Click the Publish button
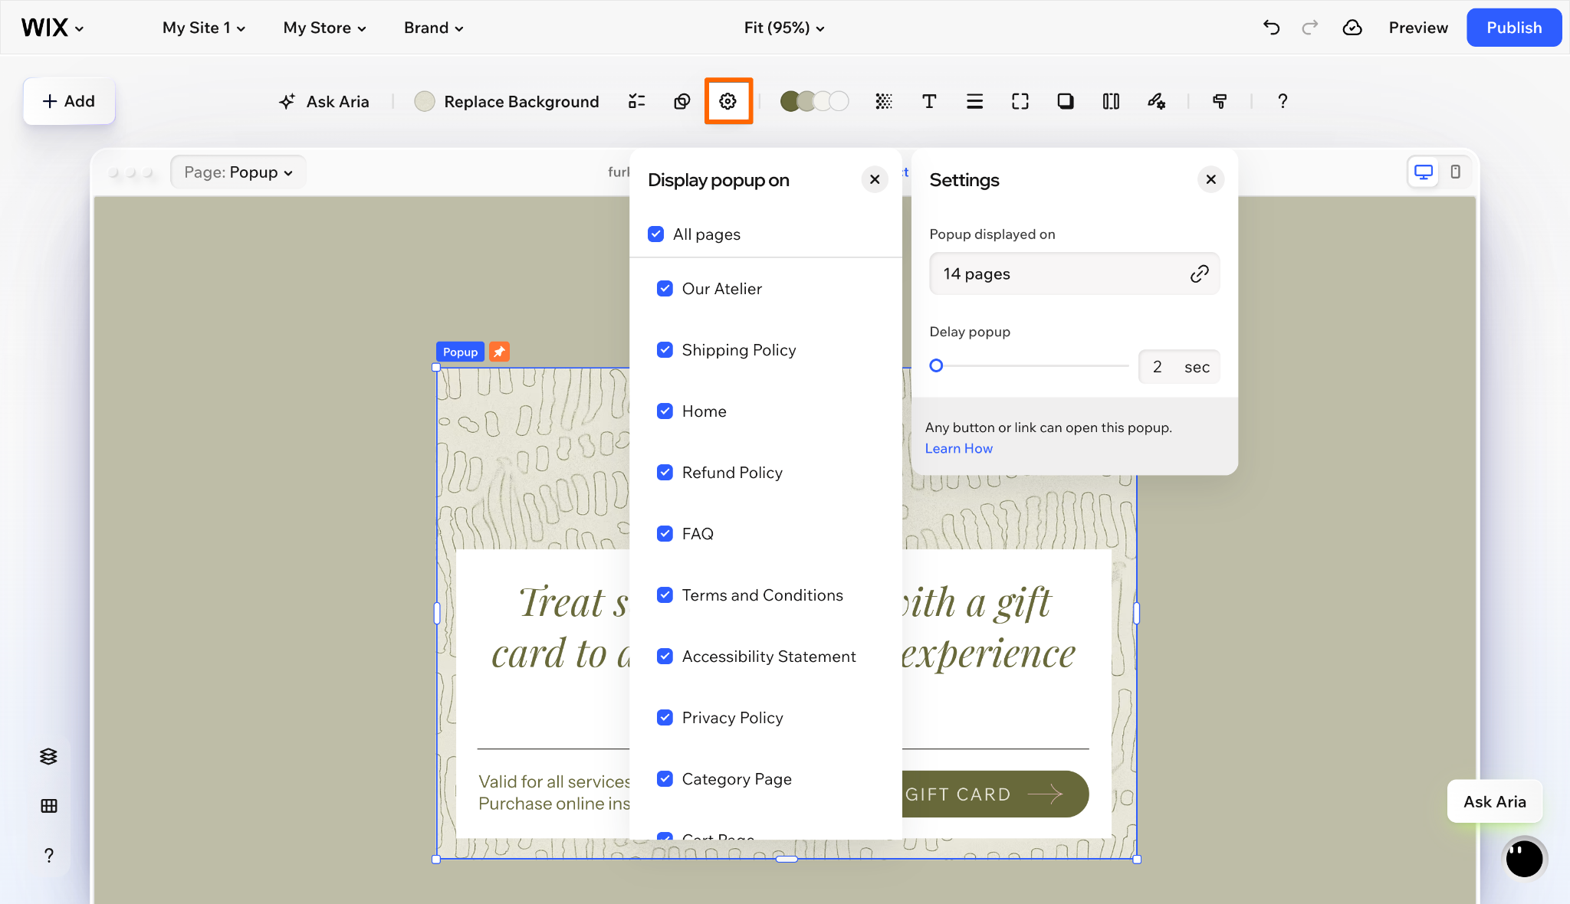1570x904 pixels. [x=1514, y=28]
